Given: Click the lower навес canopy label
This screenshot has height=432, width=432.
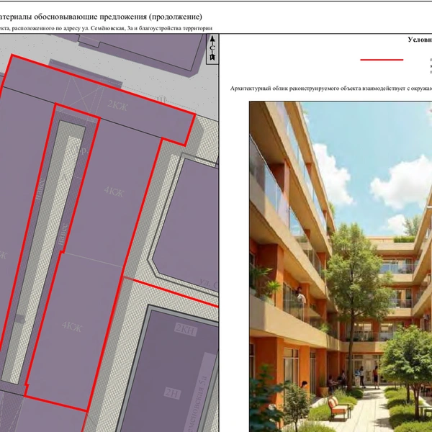Looking at the screenshot, I should (x=63, y=234).
